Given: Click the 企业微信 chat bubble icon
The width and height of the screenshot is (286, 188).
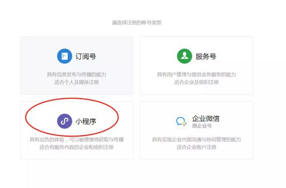Looking at the screenshot, I should point(181,122).
